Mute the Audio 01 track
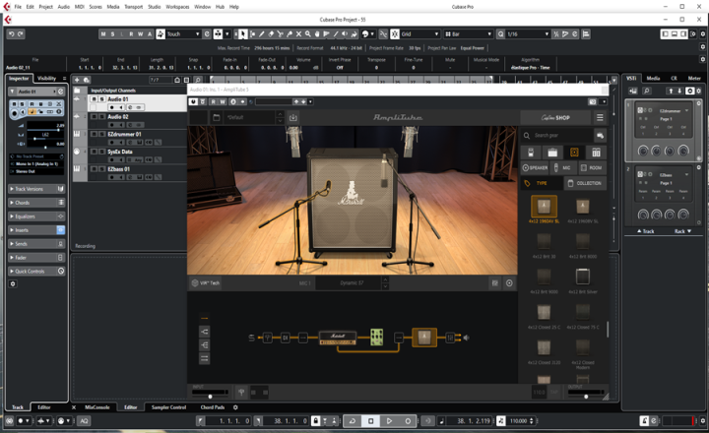 tap(95, 99)
